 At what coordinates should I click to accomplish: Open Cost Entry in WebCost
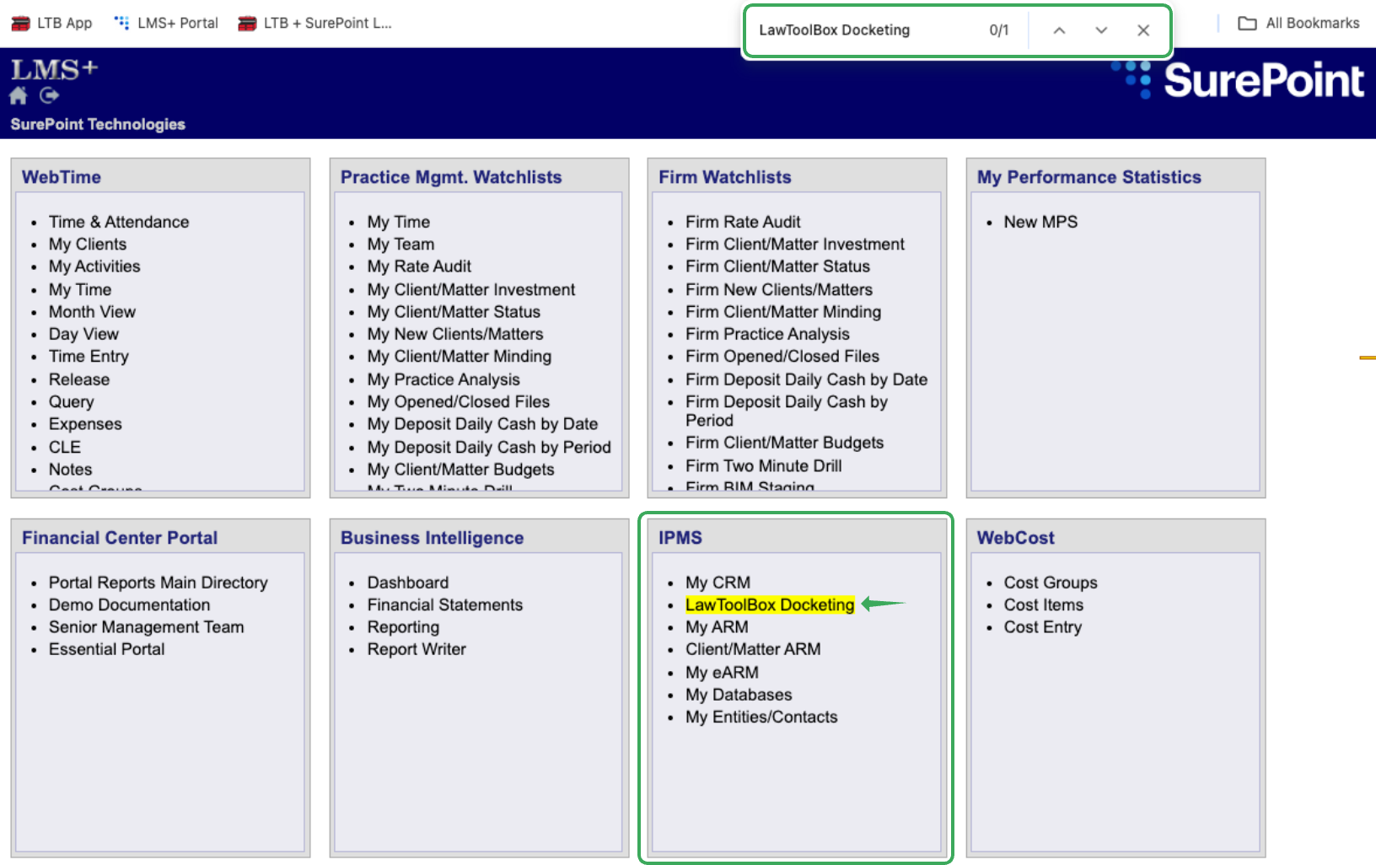coord(1043,627)
